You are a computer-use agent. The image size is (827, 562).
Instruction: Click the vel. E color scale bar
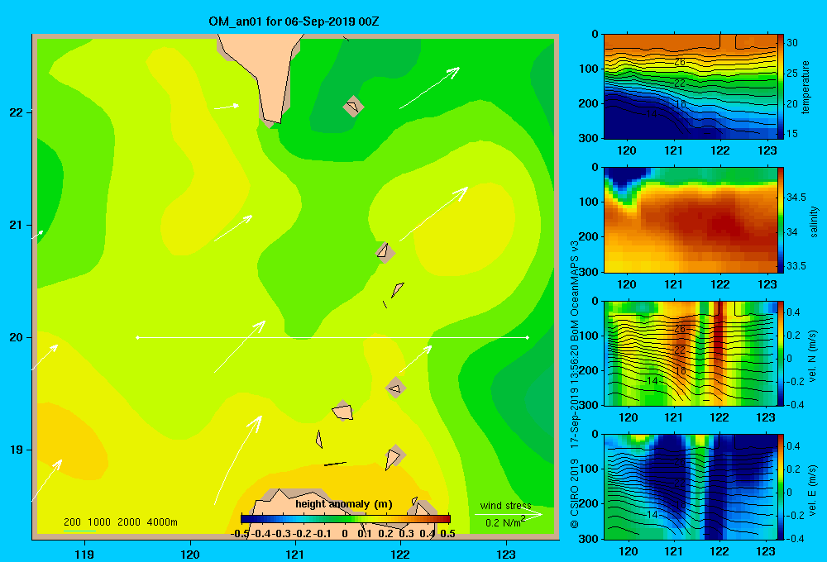coord(781,487)
